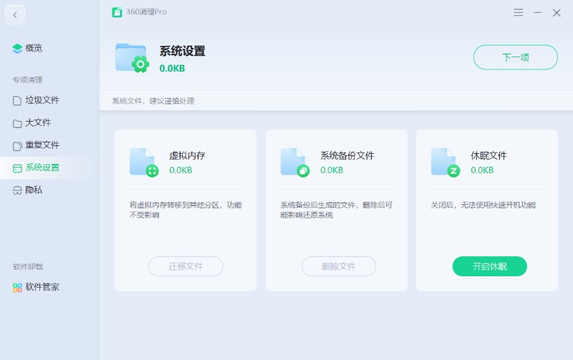Click the 关闭后，无法使用快速开机功能 description

click(x=483, y=205)
